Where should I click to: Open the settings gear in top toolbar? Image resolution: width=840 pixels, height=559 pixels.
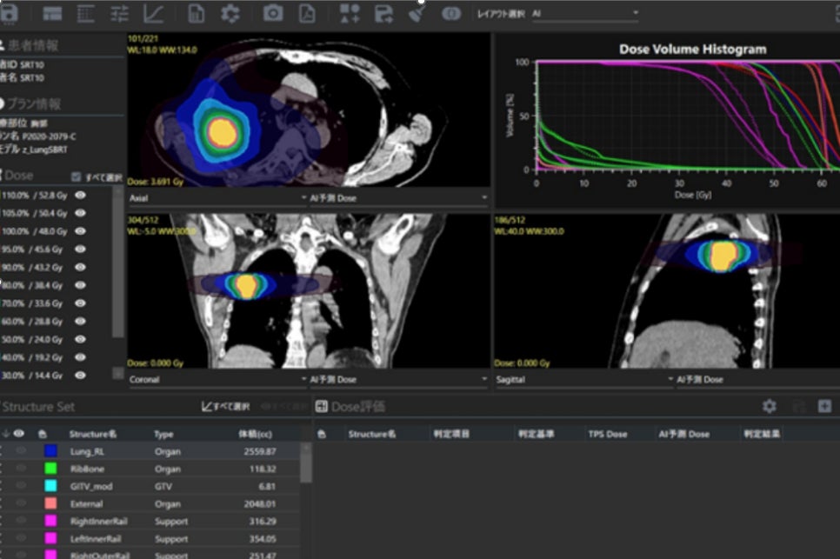tap(230, 13)
